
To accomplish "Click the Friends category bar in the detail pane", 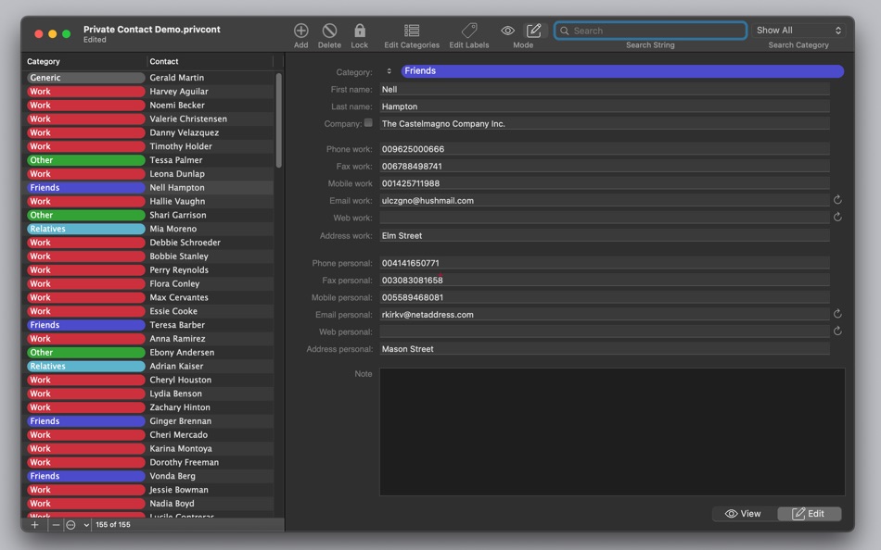I will [622, 70].
